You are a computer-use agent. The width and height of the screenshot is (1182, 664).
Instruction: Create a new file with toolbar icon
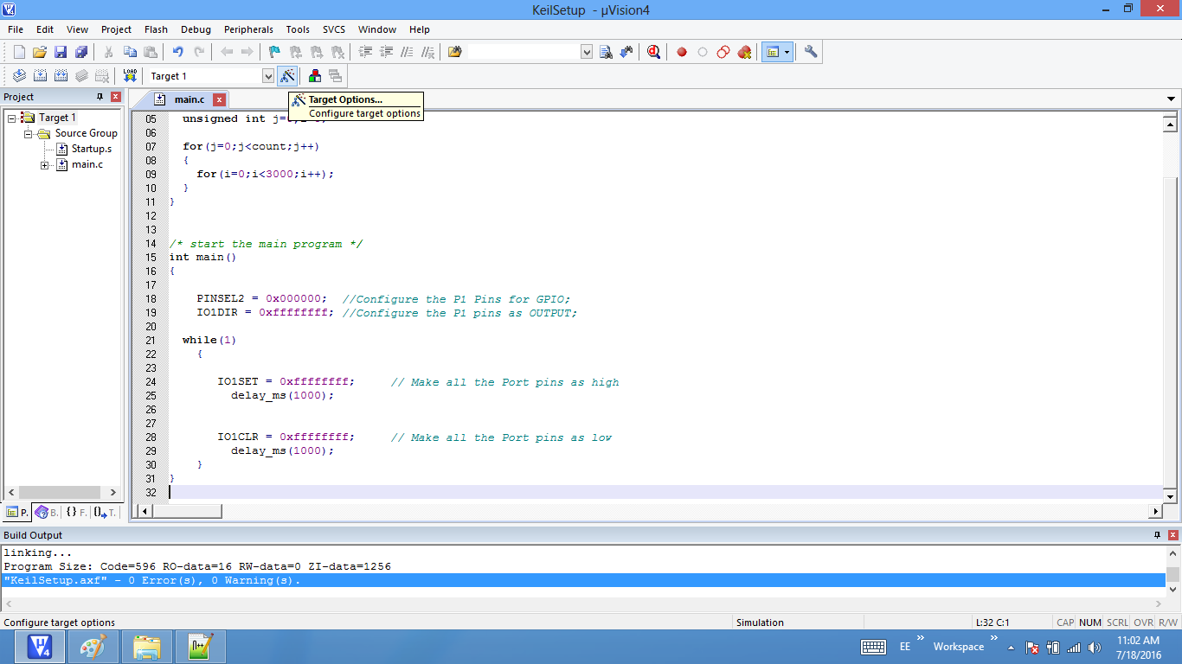coord(19,52)
